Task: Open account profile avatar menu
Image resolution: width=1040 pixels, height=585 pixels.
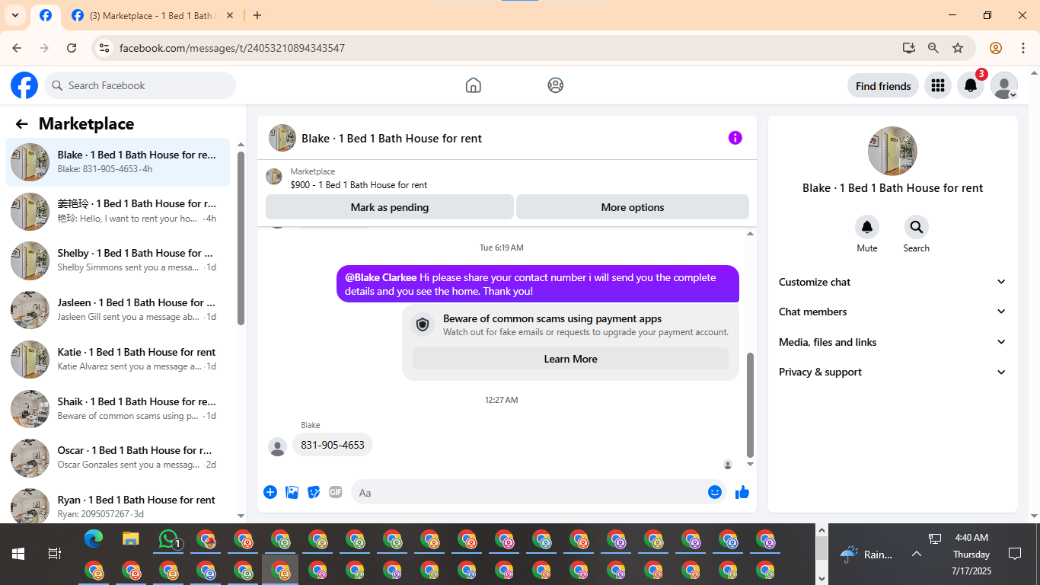Action: click(x=1004, y=85)
